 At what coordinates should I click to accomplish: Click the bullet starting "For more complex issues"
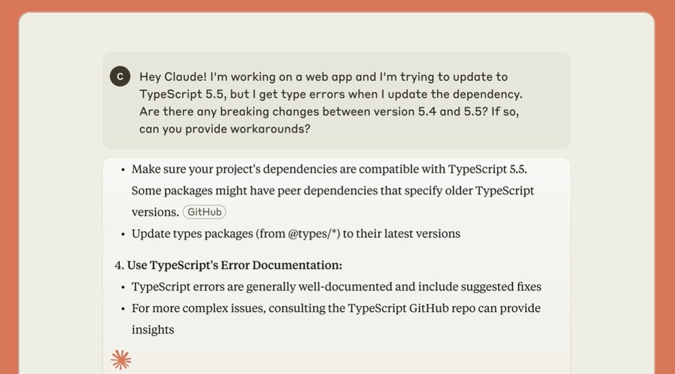[336, 308]
